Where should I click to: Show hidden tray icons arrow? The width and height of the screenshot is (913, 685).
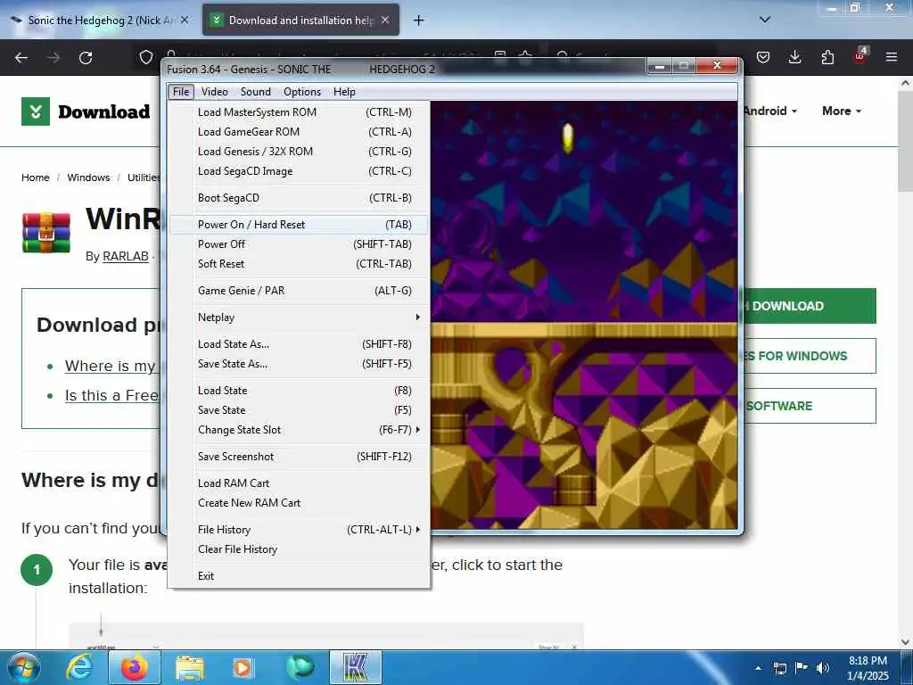tap(758, 667)
